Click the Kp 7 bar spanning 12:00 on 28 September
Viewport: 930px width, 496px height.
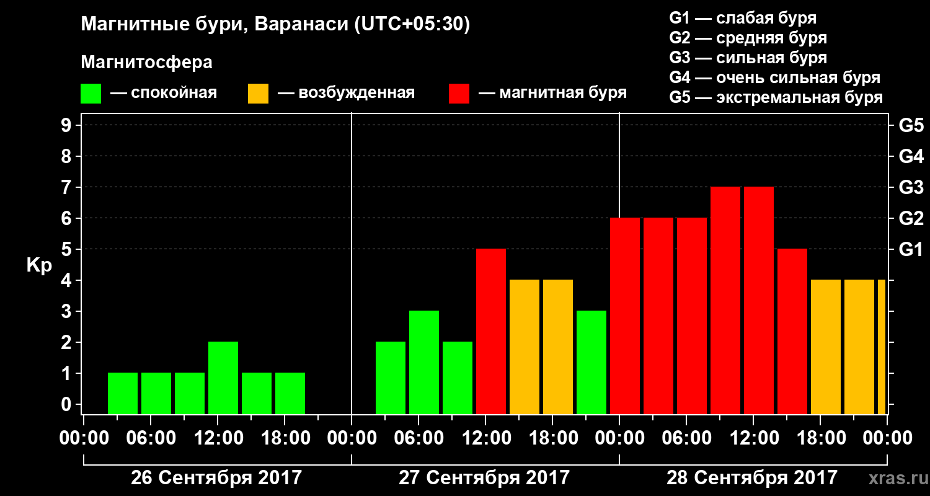[x=759, y=300]
